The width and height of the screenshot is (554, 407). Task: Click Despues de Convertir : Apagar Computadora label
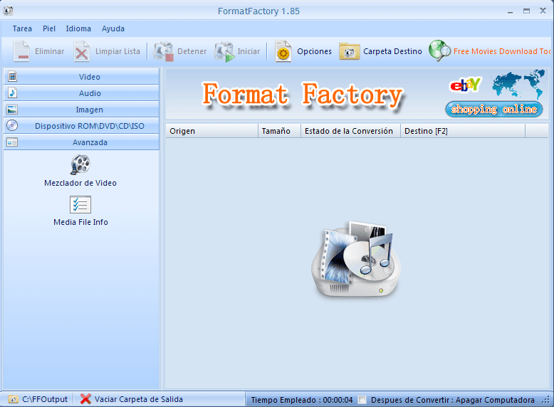(x=453, y=400)
